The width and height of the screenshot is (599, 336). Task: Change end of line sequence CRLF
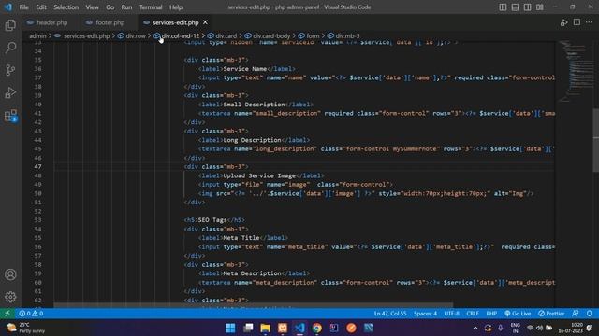pos(473,314)
